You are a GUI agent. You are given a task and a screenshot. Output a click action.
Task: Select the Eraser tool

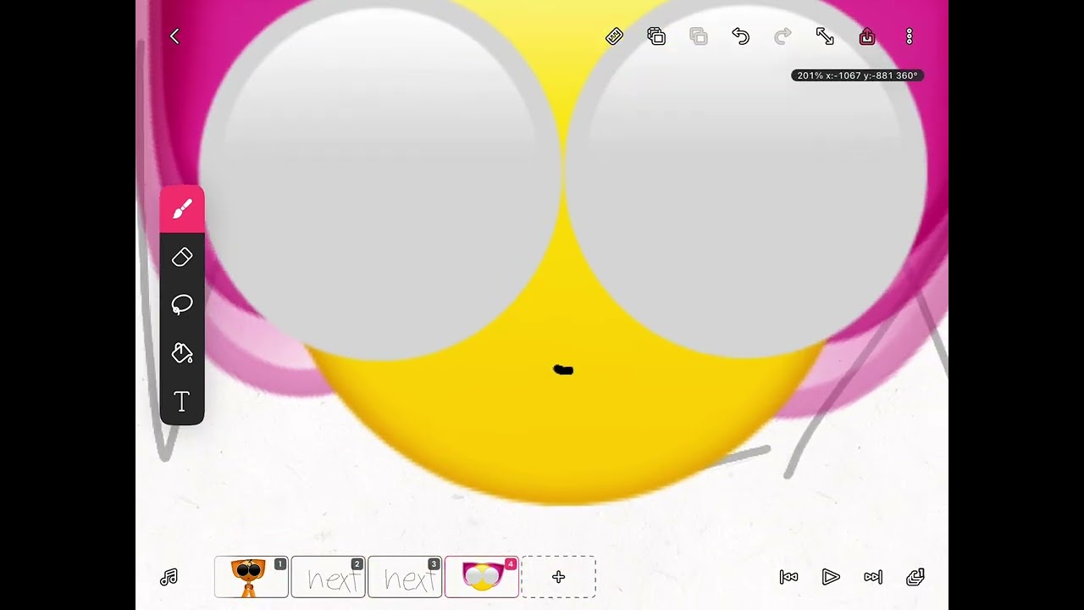coord(182,258)
